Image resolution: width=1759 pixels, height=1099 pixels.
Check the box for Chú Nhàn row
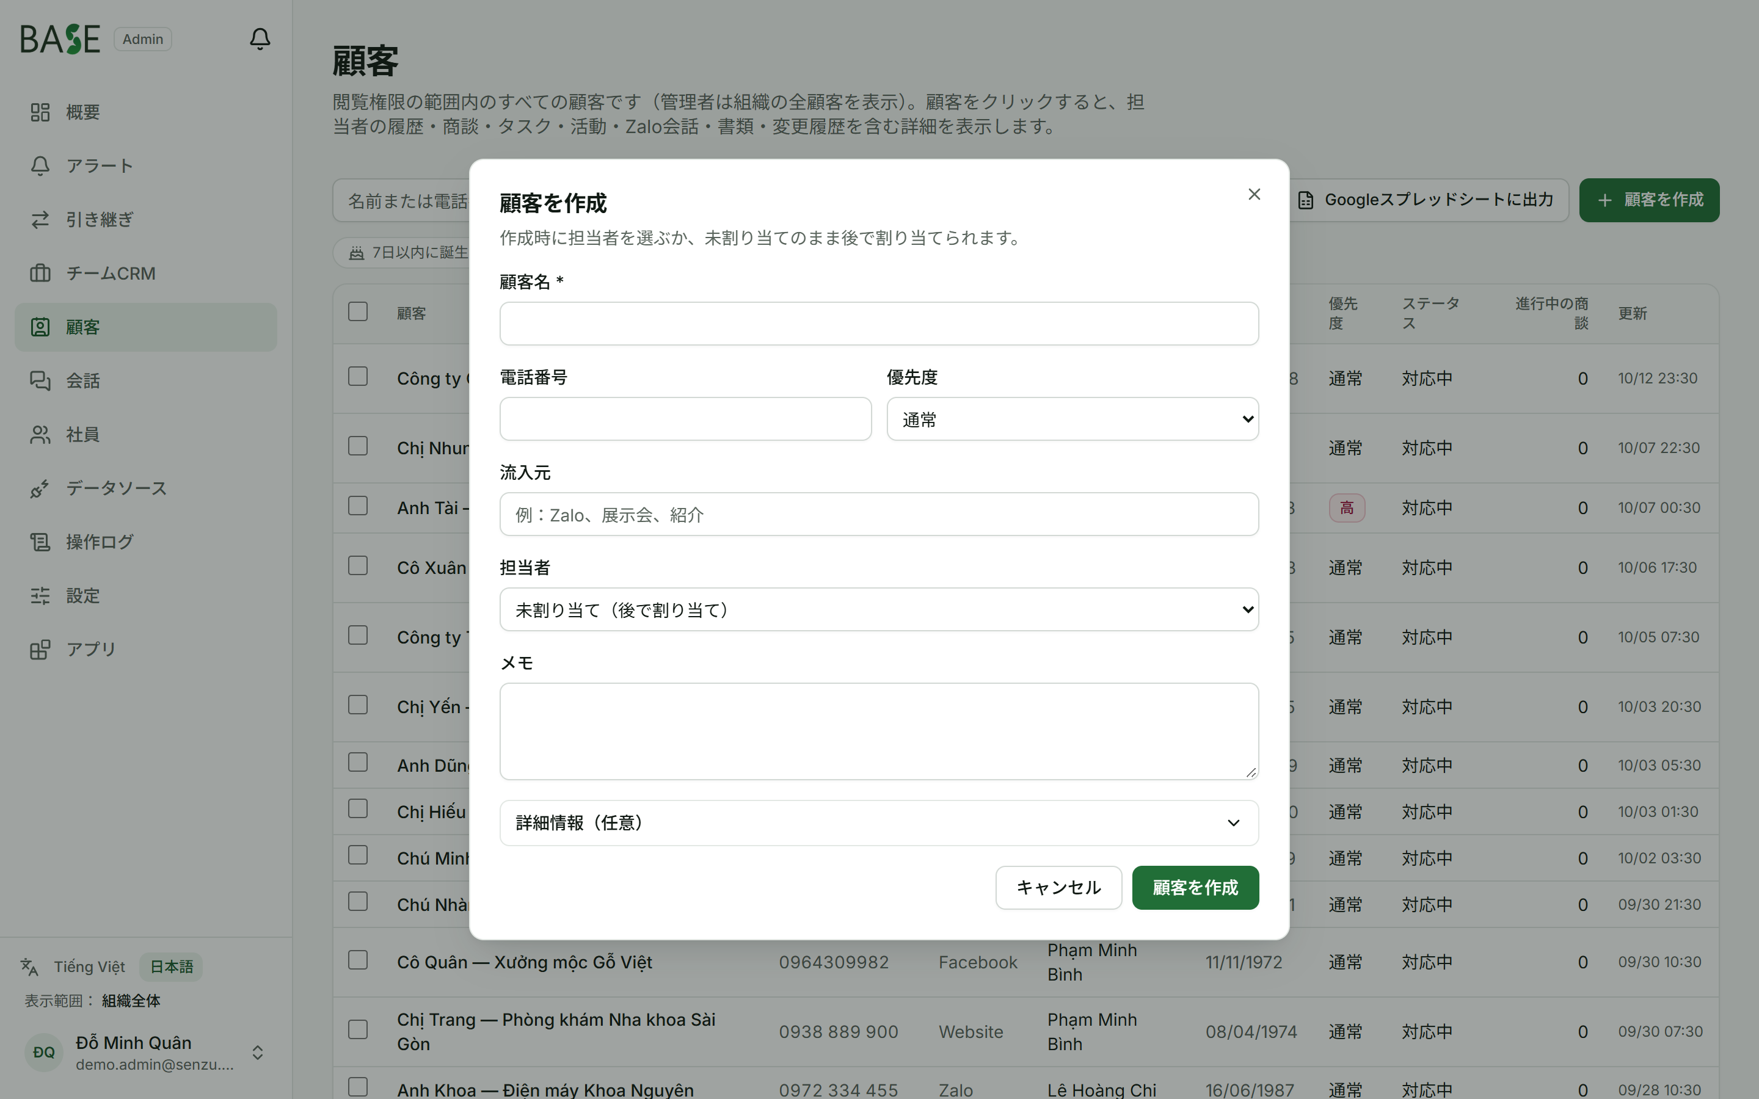tap(358, 902)
